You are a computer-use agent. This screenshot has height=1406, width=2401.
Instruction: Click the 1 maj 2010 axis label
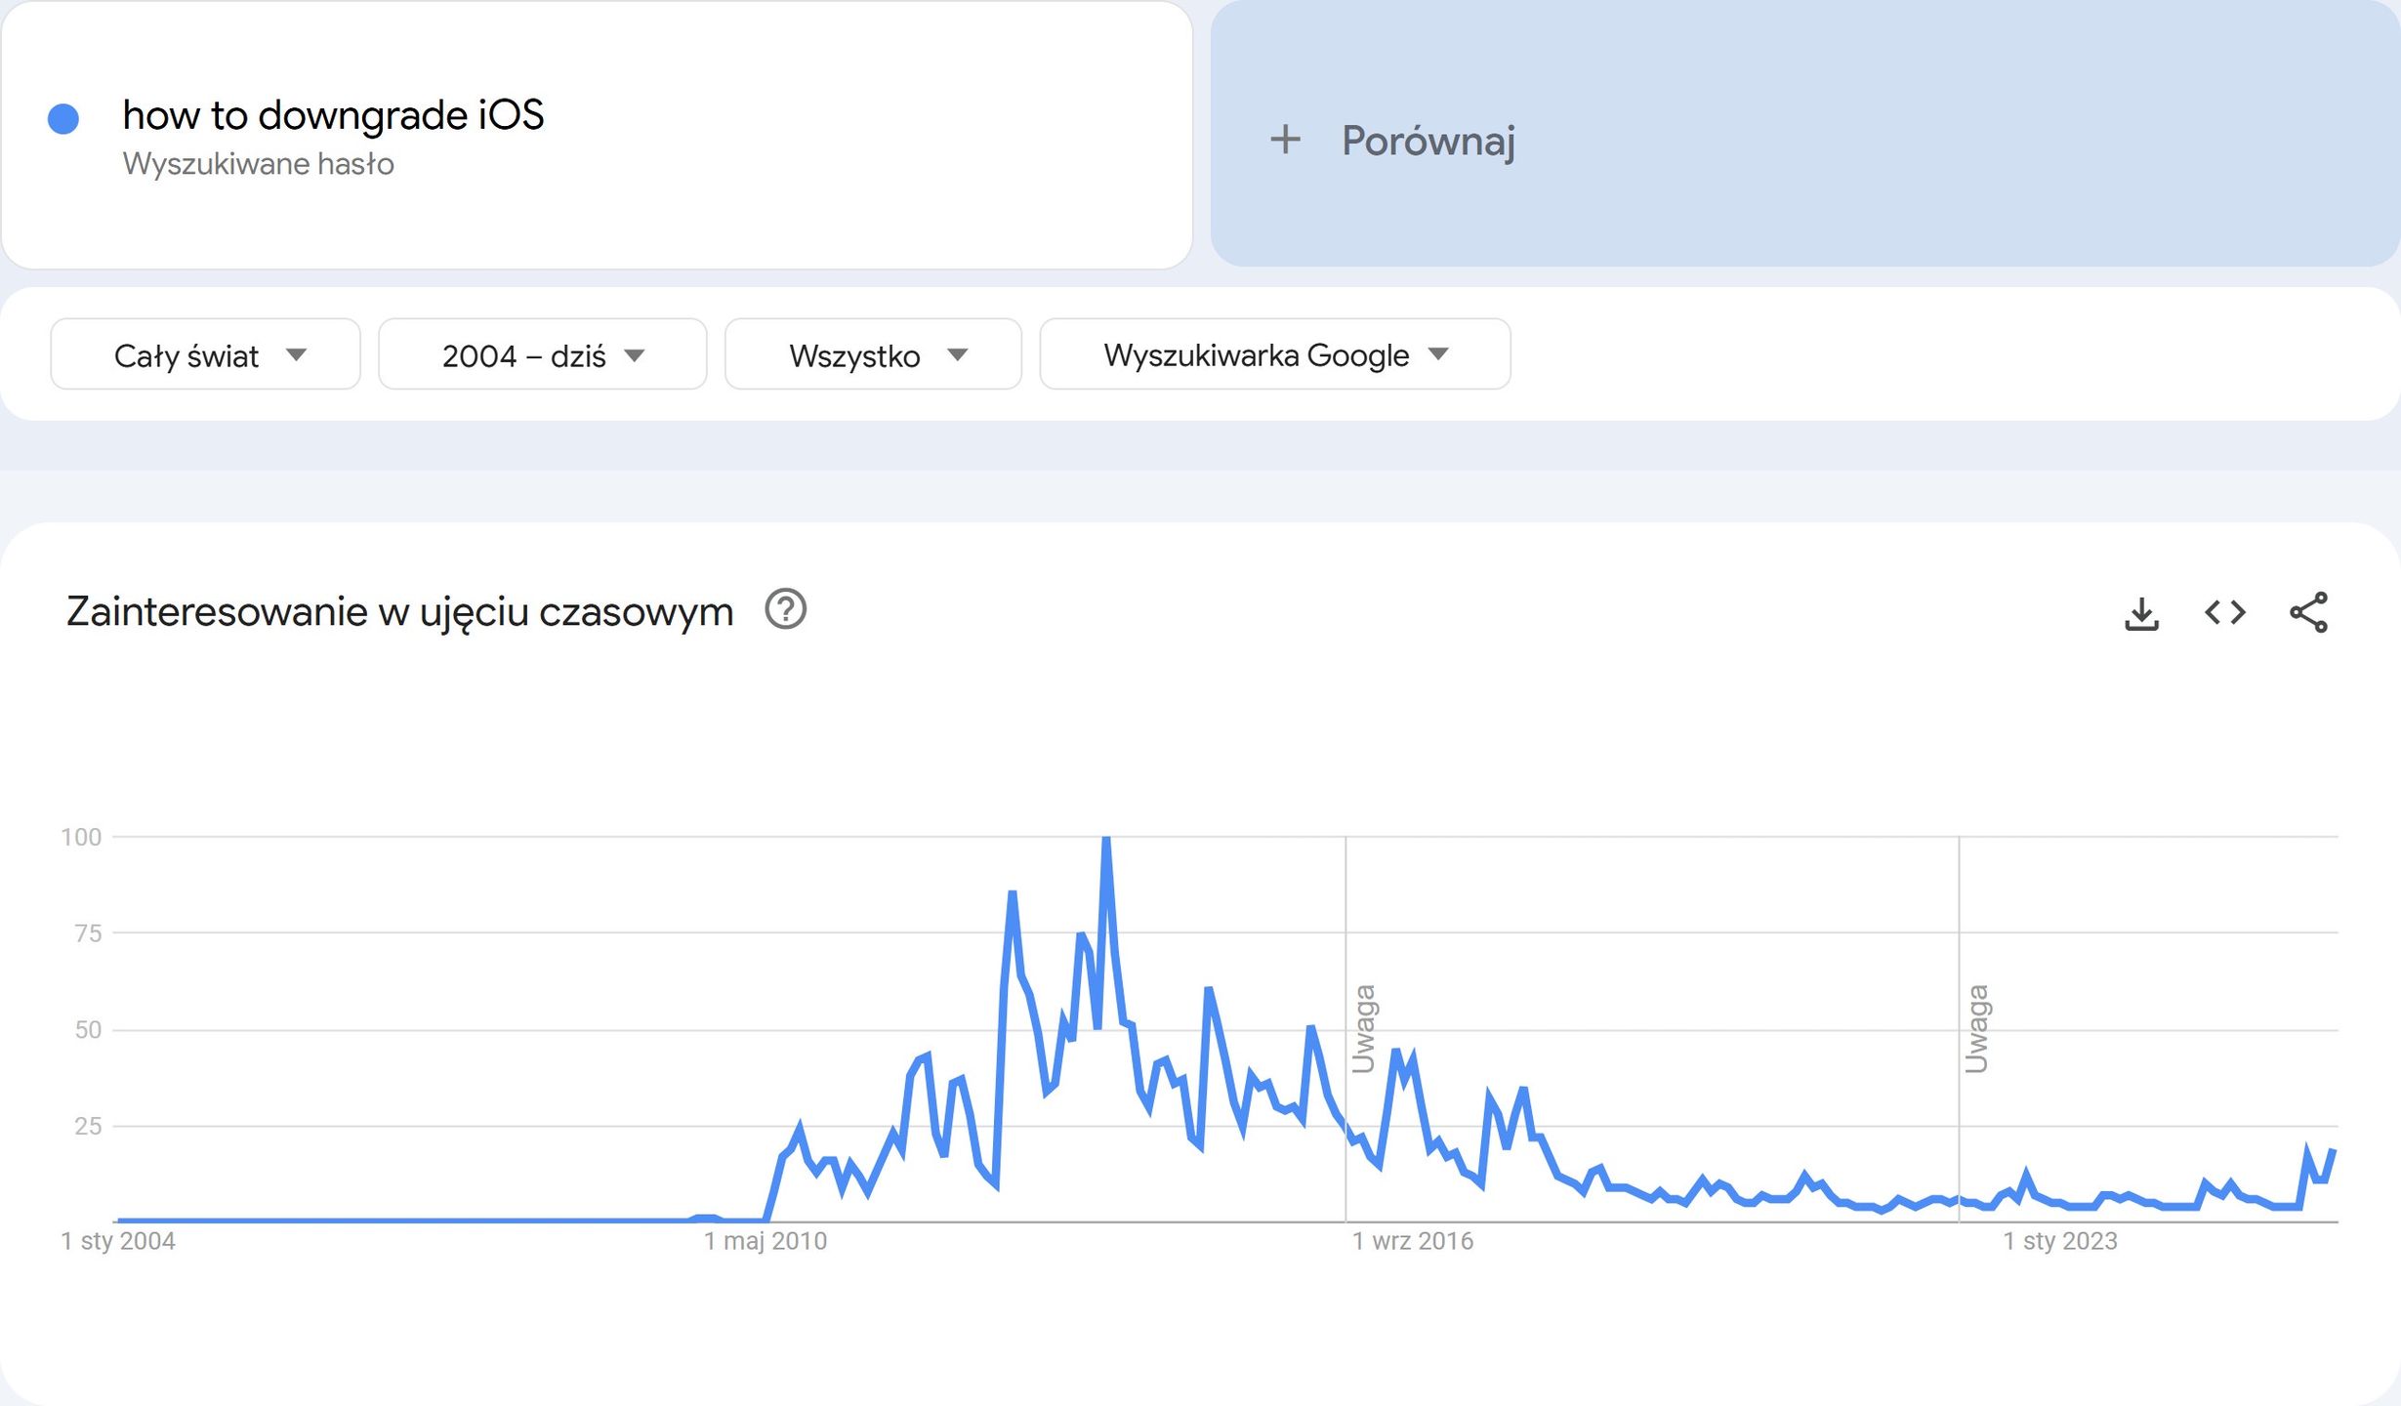coord(766,1241)
